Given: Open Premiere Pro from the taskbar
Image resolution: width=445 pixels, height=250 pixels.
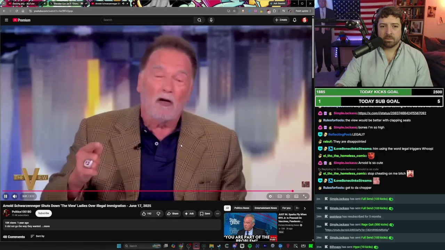Looking at the screenshot, I should click(x=265, y=246).
